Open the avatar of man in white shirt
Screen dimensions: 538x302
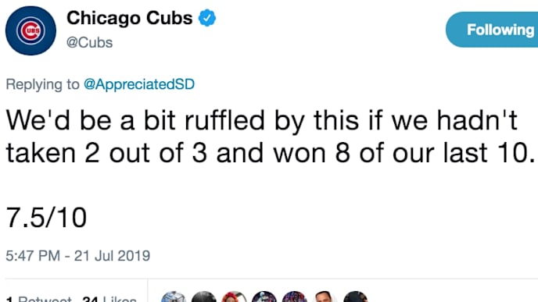click(x=325, y=297)
